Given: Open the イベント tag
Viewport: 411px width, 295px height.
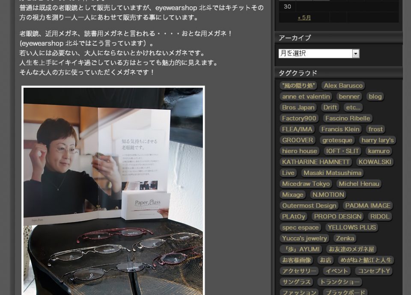Looking at the screenshot, I should (337, 271).
